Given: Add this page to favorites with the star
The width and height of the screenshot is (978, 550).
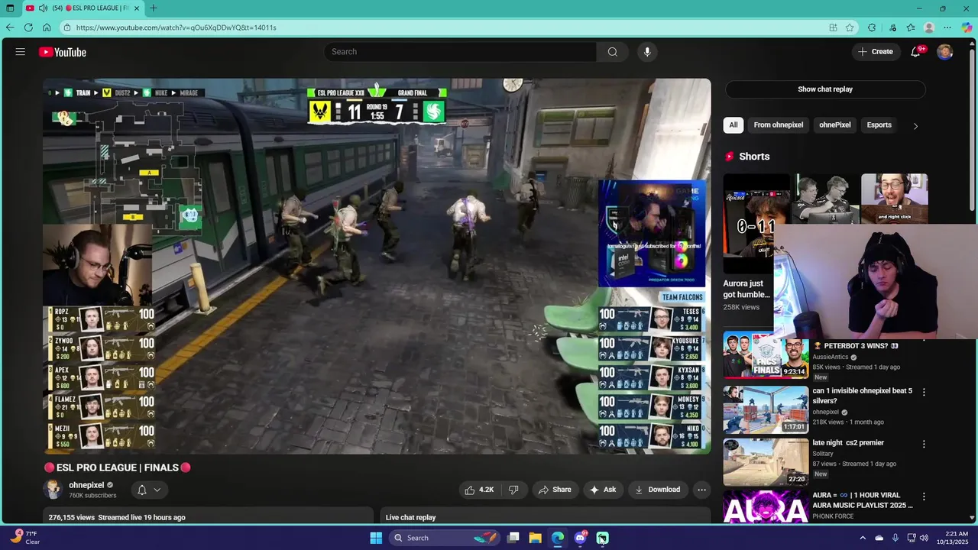Looking at the screenshot, I should tap(850, 27).
